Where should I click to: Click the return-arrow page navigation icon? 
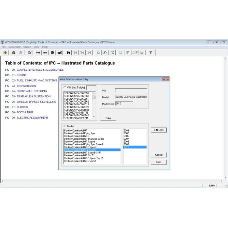[x=105, y=53]
